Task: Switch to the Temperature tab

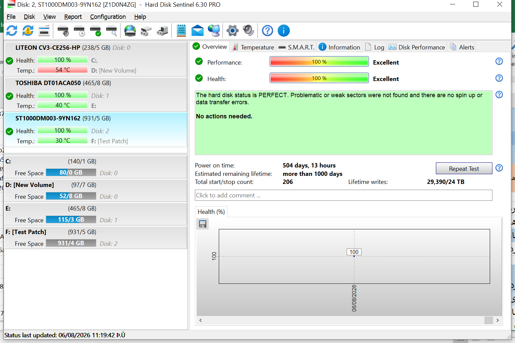Action: [253, 47]
